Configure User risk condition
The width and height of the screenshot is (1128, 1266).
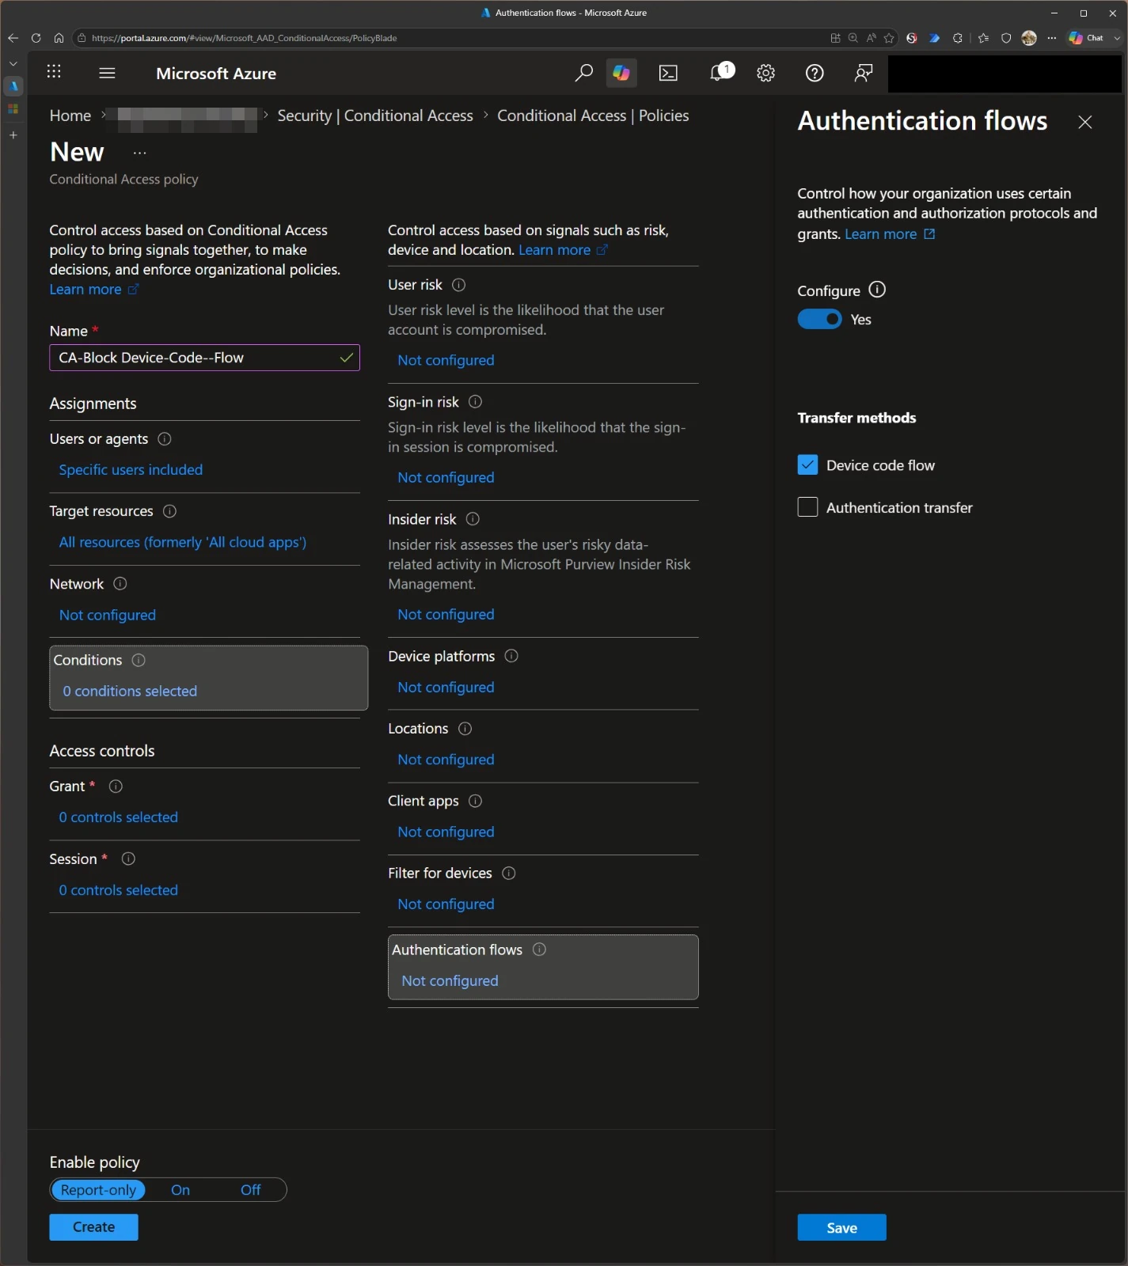click(446, 360)
